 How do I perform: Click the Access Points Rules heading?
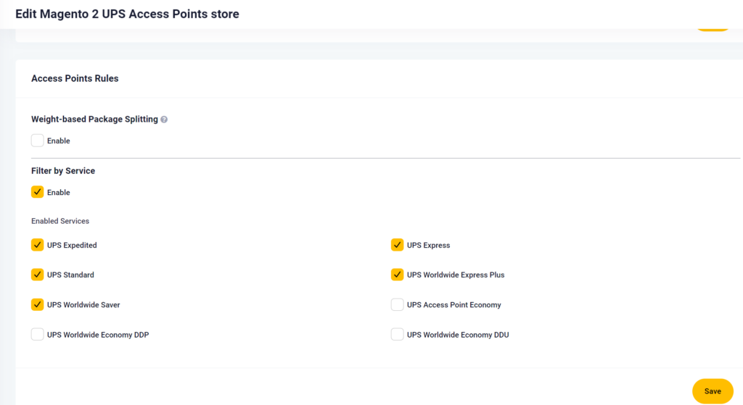point(75,78)
